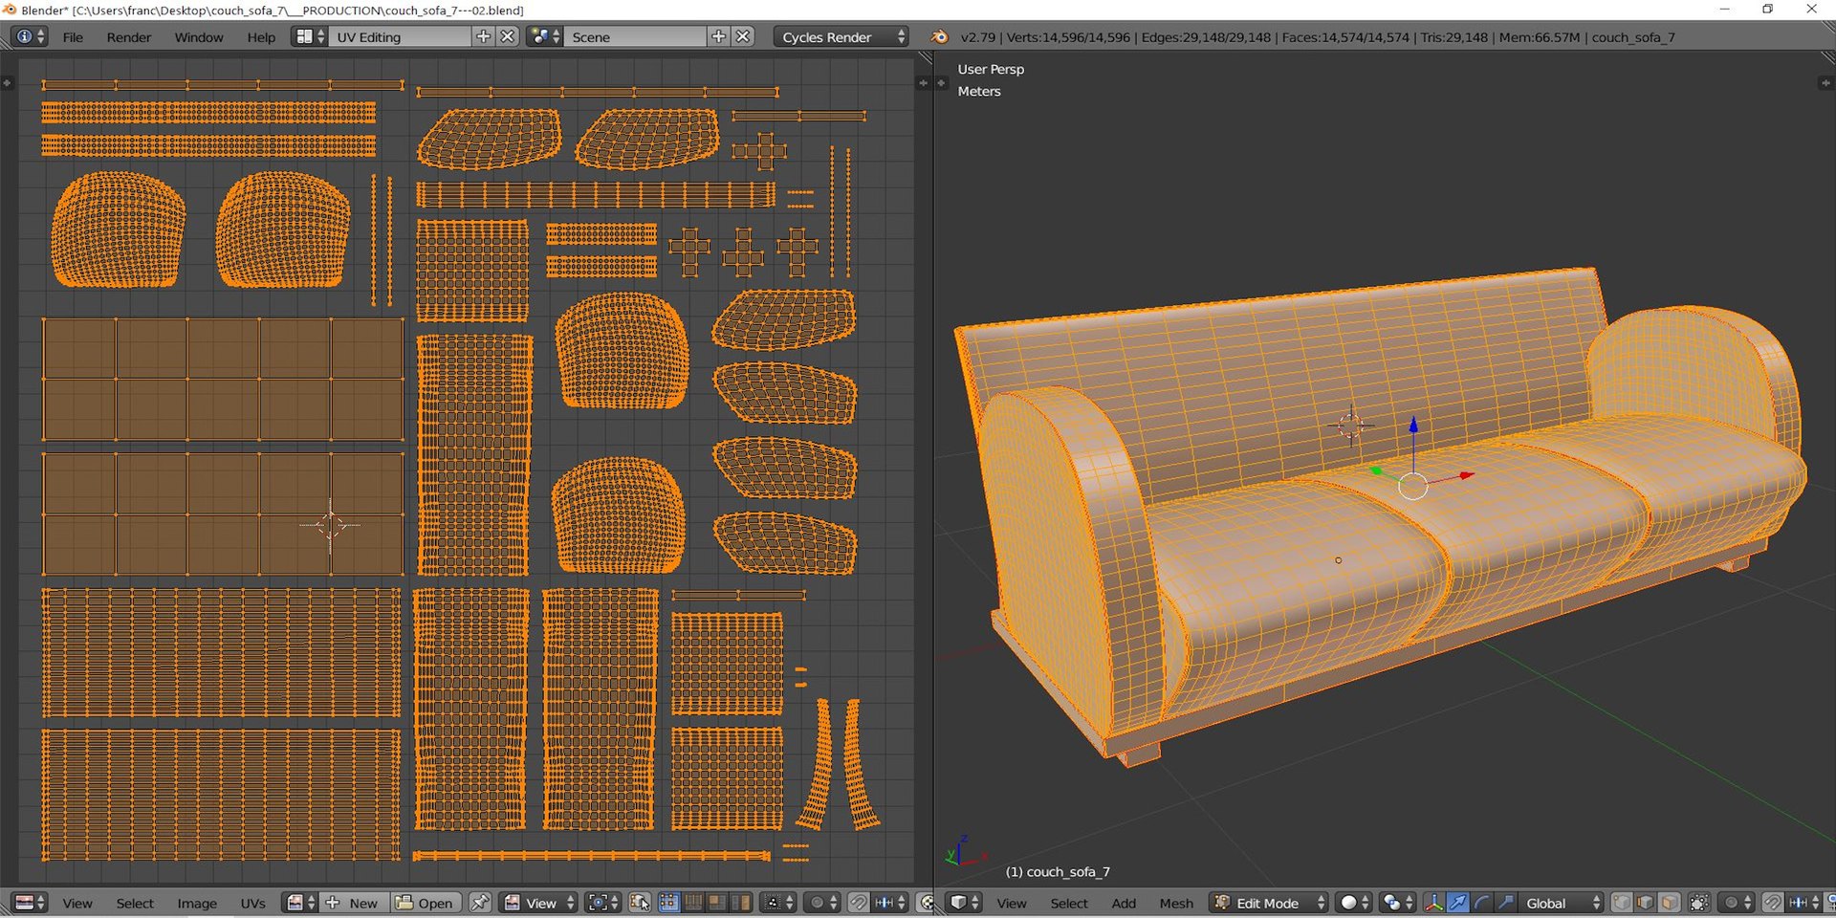The height and width of the screenshot is (918, 1836).
Task: Toggle limit selection to visible
Action: pyautogui.click(x=1699, y=903)
